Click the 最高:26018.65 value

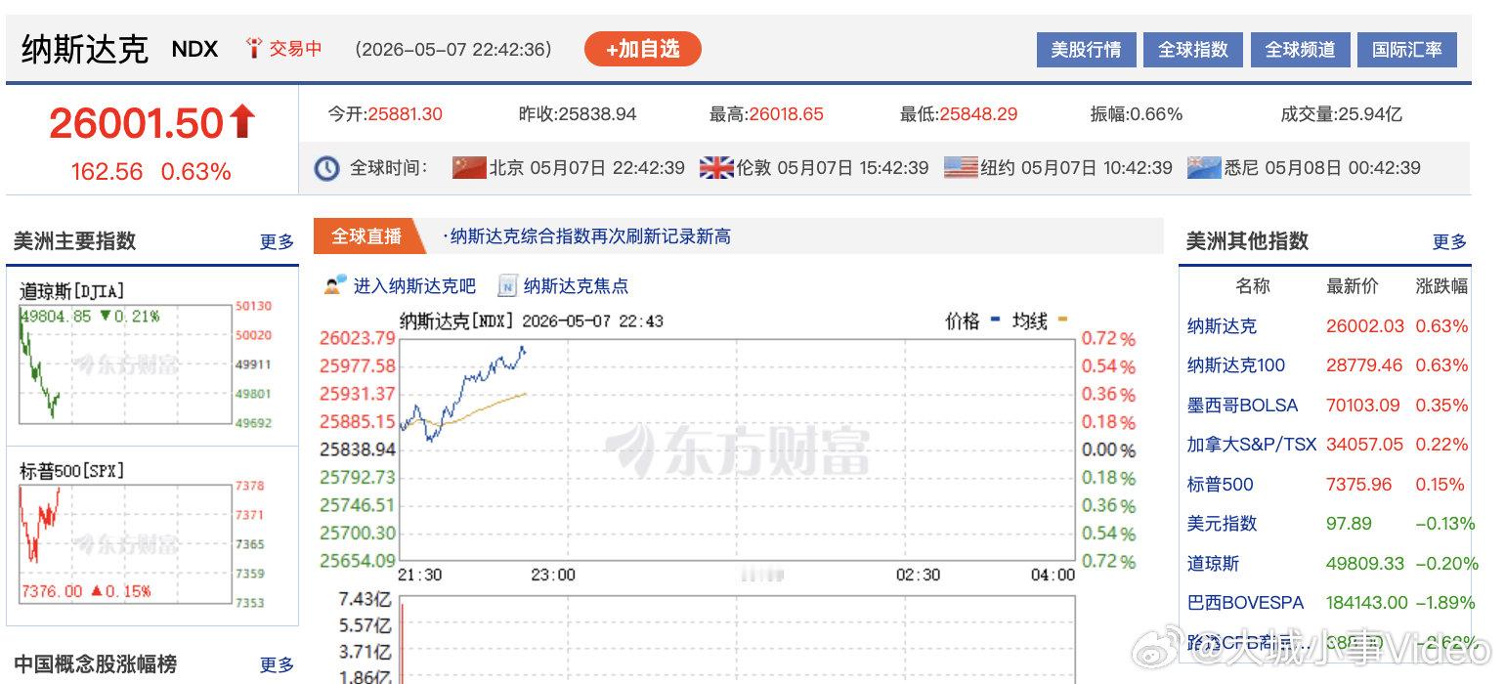[766, 114]
